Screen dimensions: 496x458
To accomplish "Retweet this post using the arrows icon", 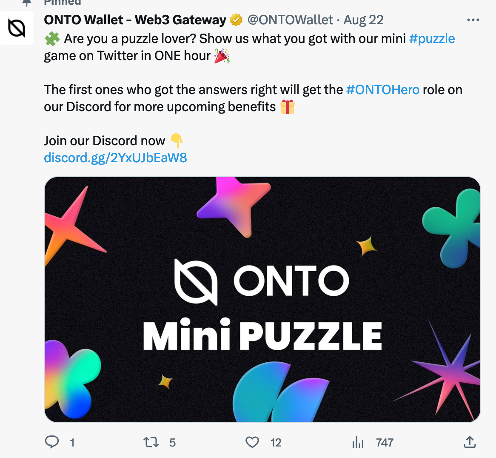I will point(151,442).
